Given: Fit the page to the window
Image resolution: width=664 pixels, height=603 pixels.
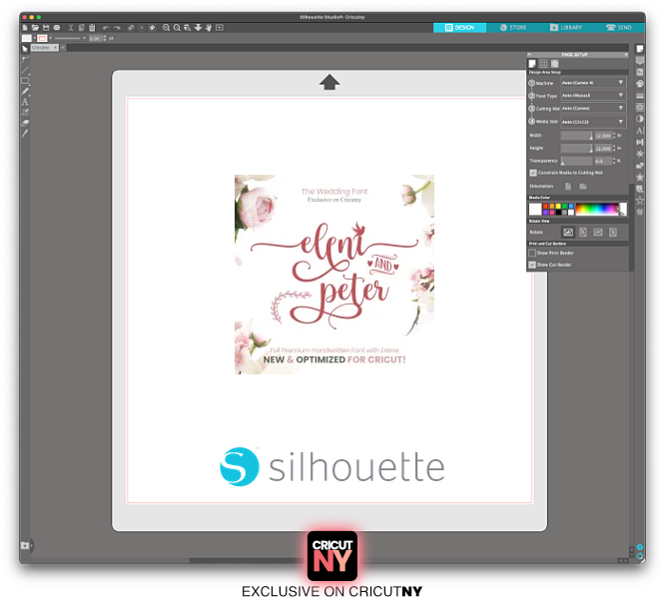Looking at the screenshot, I should coord(220,28).
